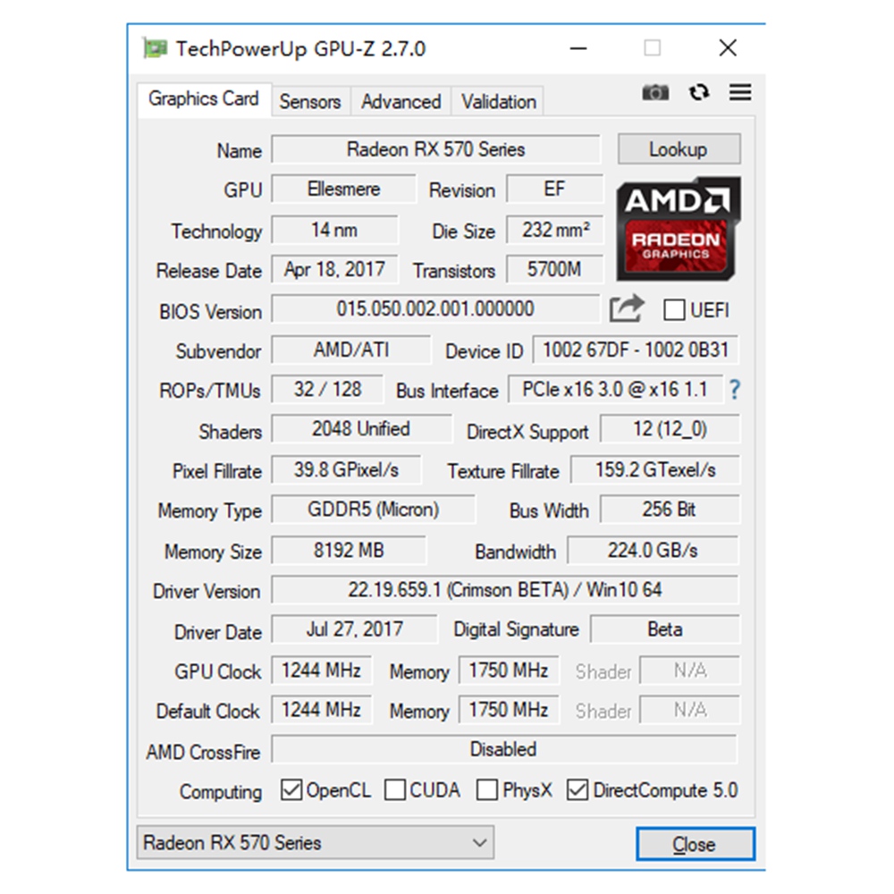Click the Bus Interface question mark
Viewport: 894px width, 894px height.
735,390
